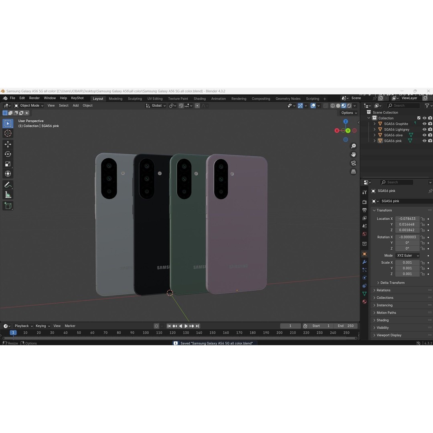The width and height of the screenshot is (433, 433).
Task: Switch to the UV Editing workspace tab
Action: point(155,99)
